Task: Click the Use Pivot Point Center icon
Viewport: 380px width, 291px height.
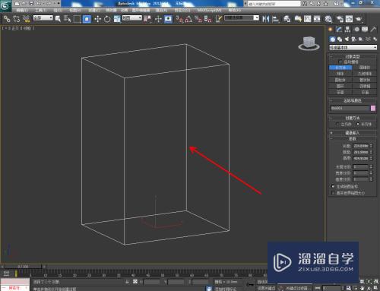Action: (x=147, y=19)
